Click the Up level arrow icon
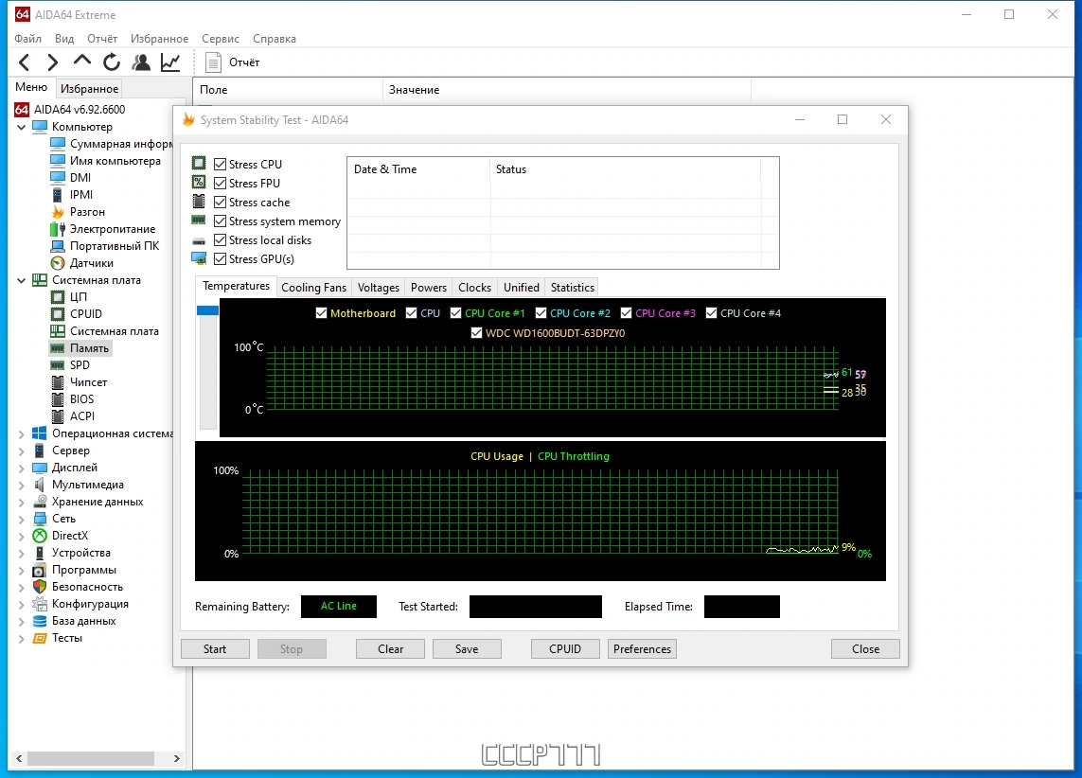This screenshot has width=1082, height=778. pos(82,61)
